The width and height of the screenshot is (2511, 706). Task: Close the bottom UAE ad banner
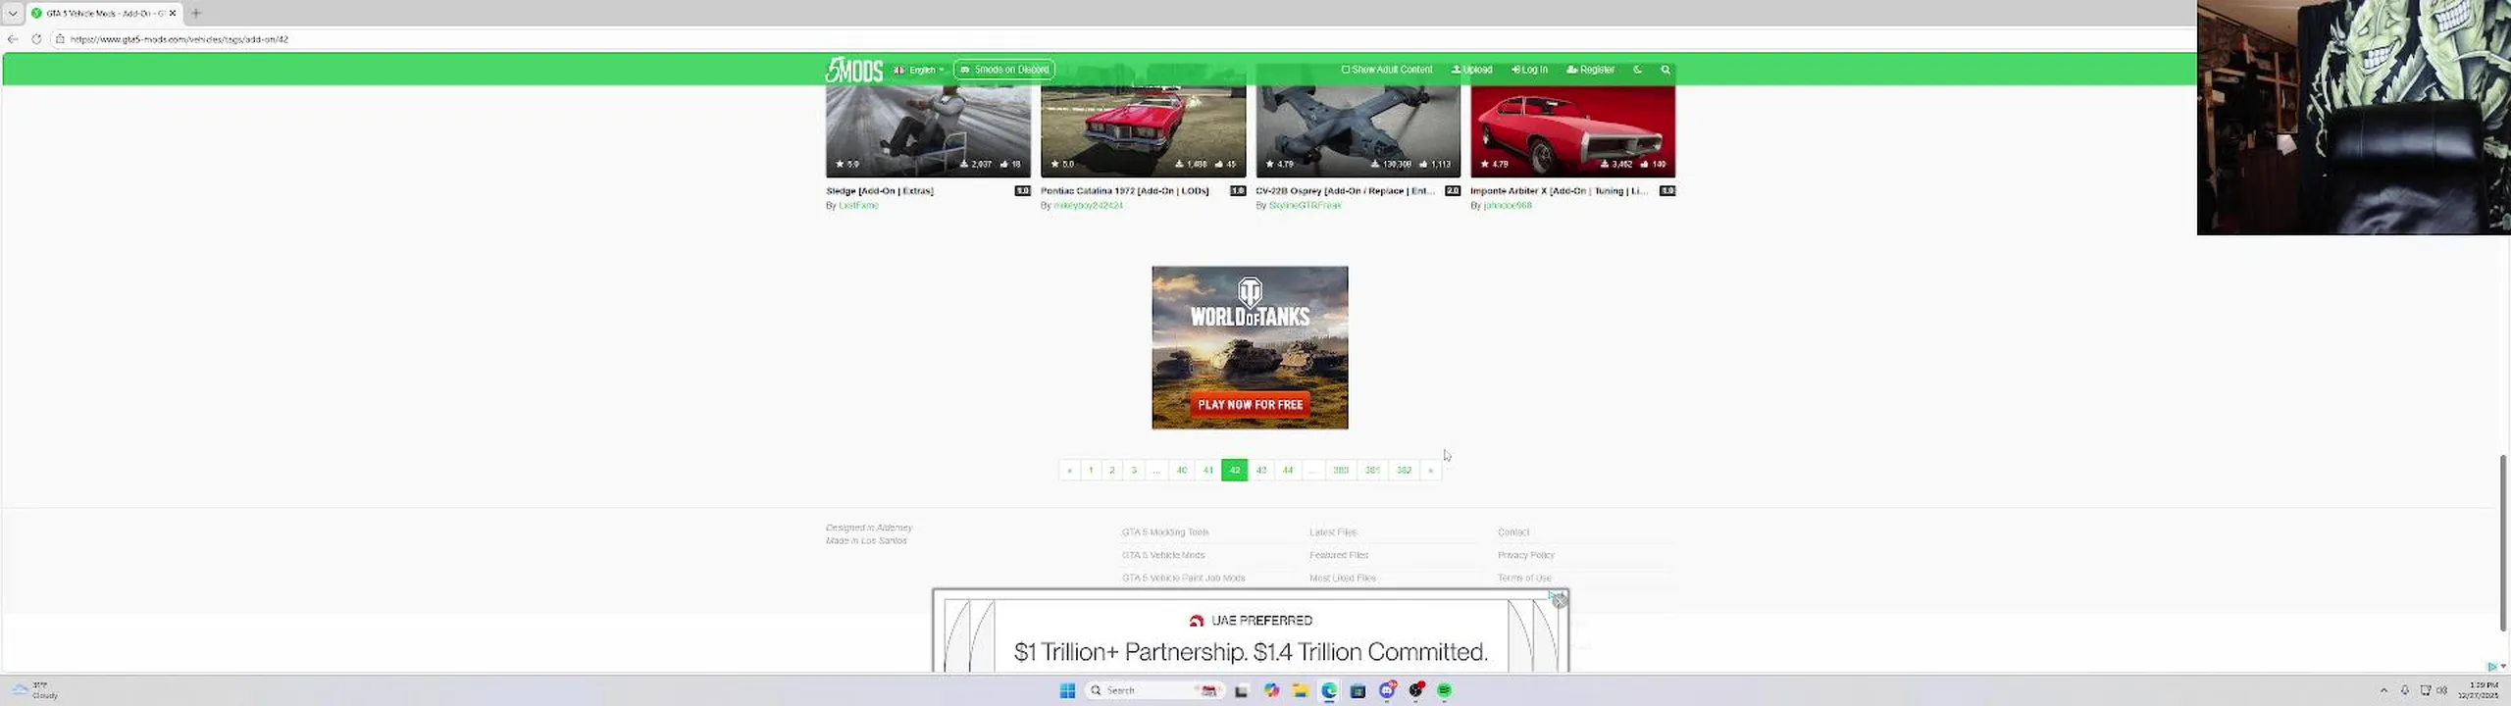pos(1560,601)
